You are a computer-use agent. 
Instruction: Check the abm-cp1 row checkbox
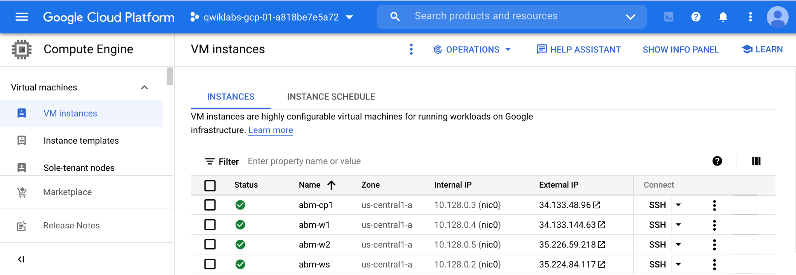coord(210,205)
